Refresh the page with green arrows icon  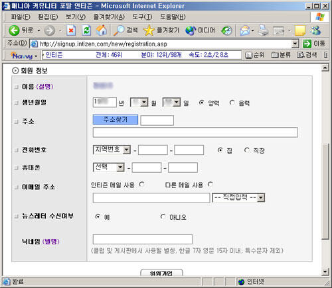(x=86, y=30)
